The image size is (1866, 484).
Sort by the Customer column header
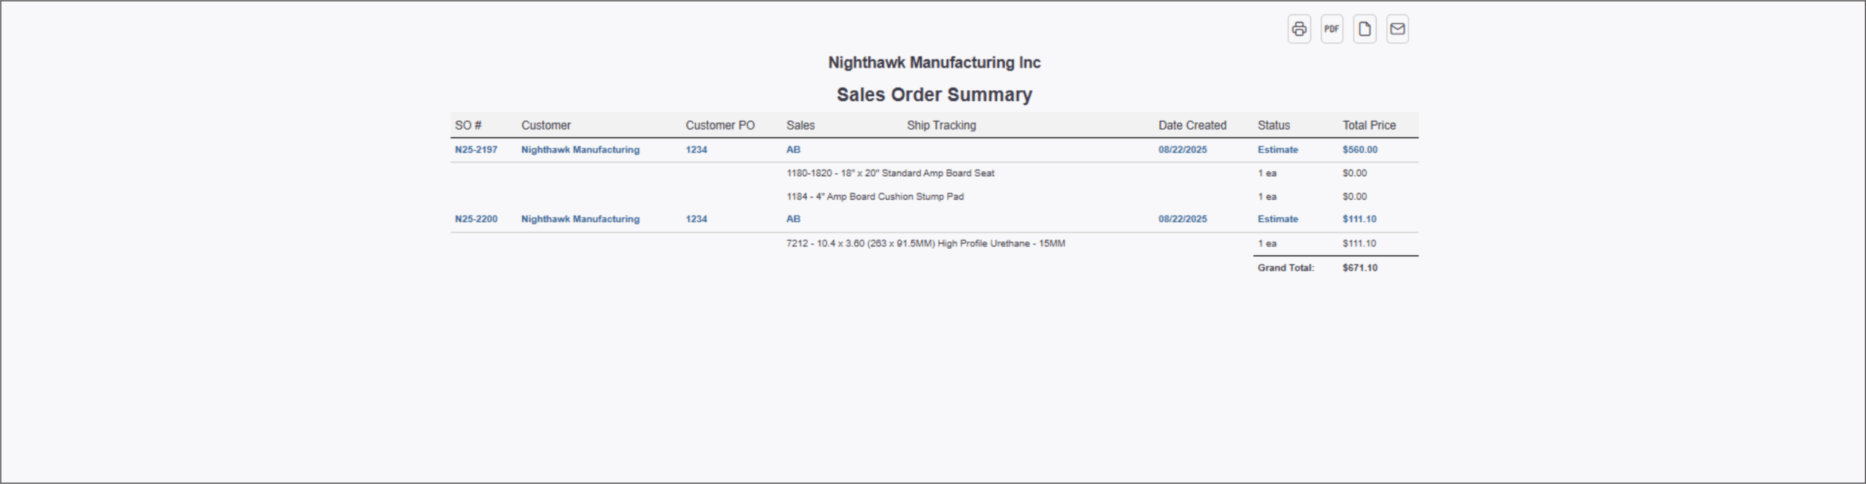pyautogui.click(x=546, y=125)
